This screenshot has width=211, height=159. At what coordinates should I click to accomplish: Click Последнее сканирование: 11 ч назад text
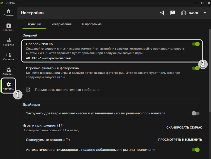coord(50,130)
